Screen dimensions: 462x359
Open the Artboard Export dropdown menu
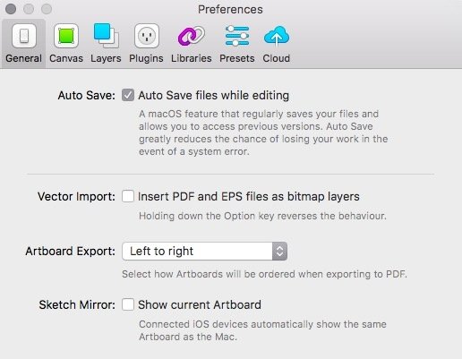pyautogui.click(x=204, y=252)
